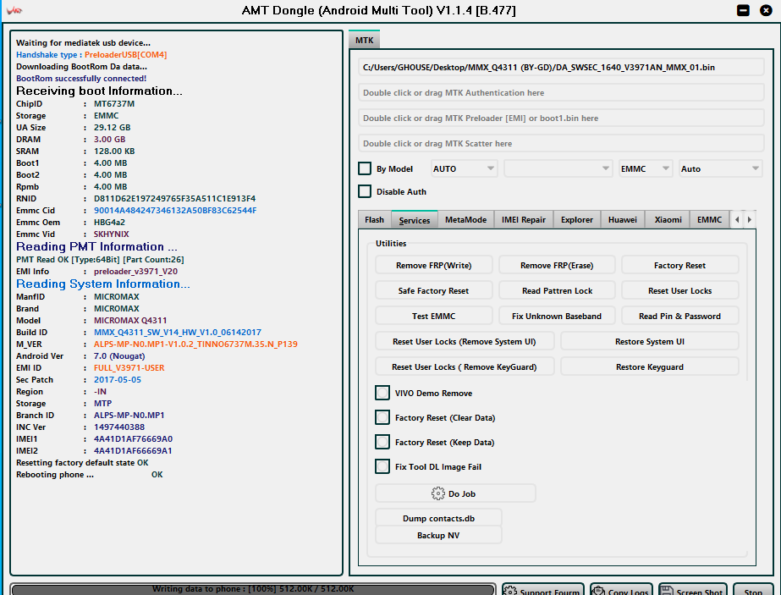Click the Screen Shot floppy disk icon
781x595 pixels.
pos(668,591)
